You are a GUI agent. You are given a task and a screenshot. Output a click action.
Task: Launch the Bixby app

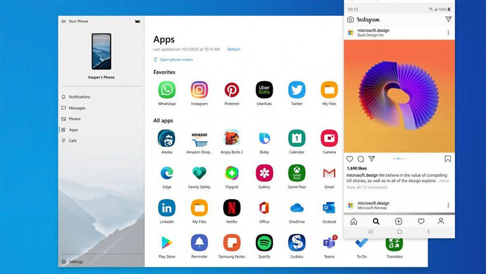point(264,138)
